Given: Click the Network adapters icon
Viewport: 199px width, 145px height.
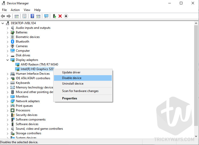Looking at the screenshot, I should 13,101.
